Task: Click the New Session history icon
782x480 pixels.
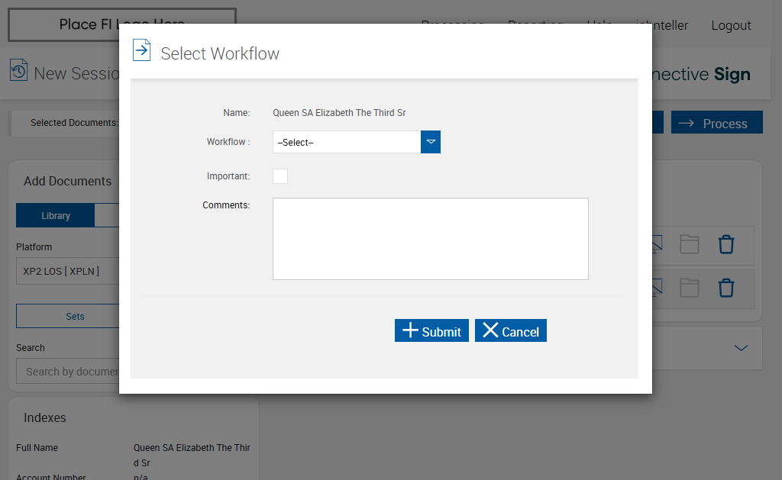Action: [x=19, y=71]
